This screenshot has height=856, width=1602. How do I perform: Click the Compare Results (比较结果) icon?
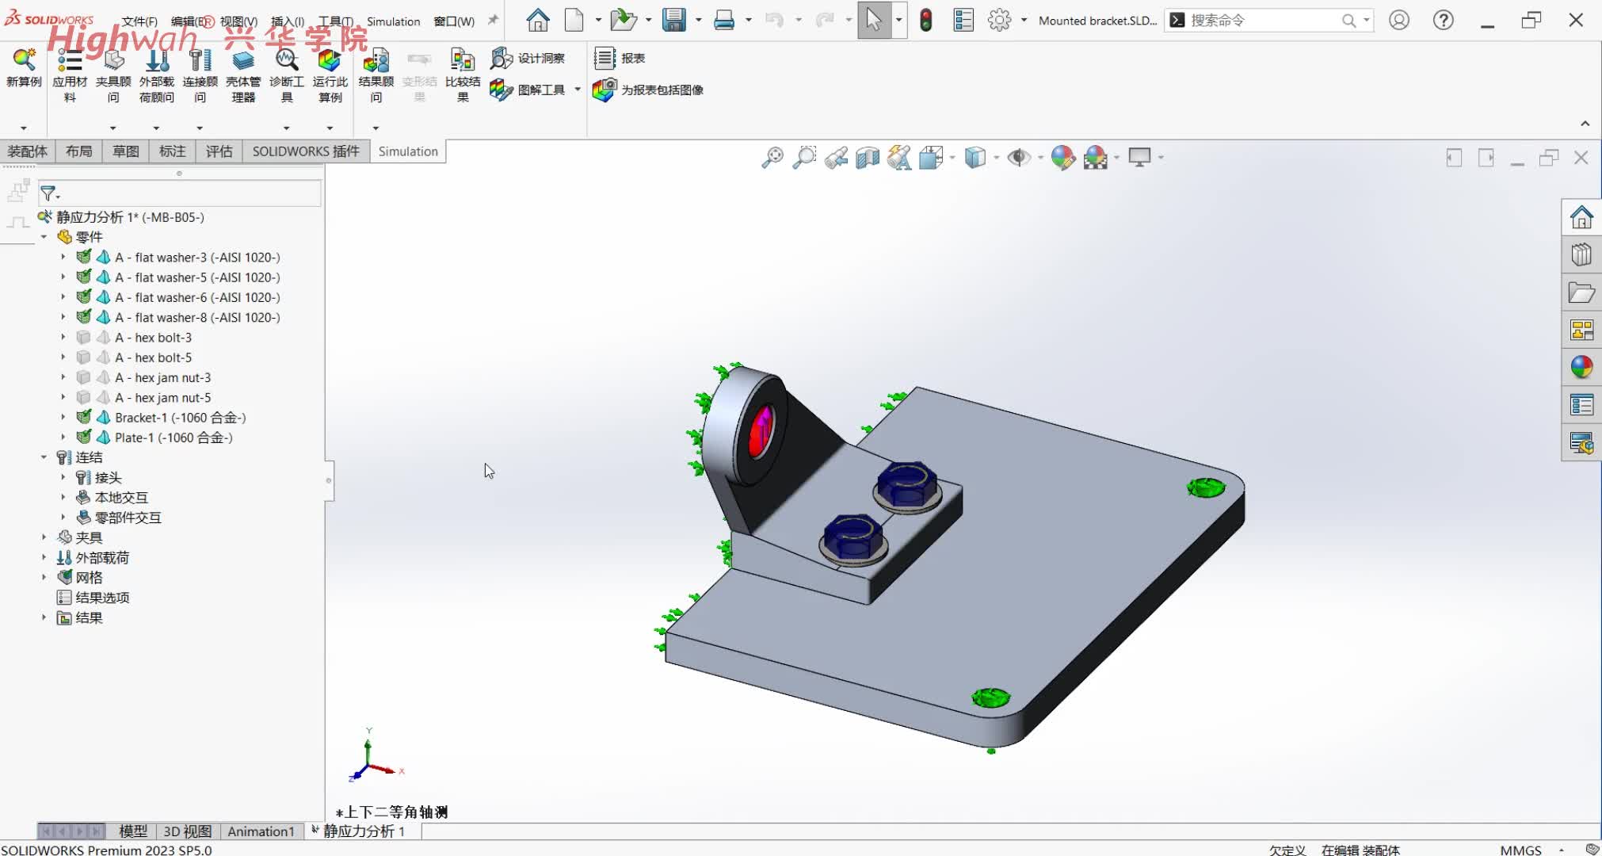pyautogui.click(x=463, y=60)
